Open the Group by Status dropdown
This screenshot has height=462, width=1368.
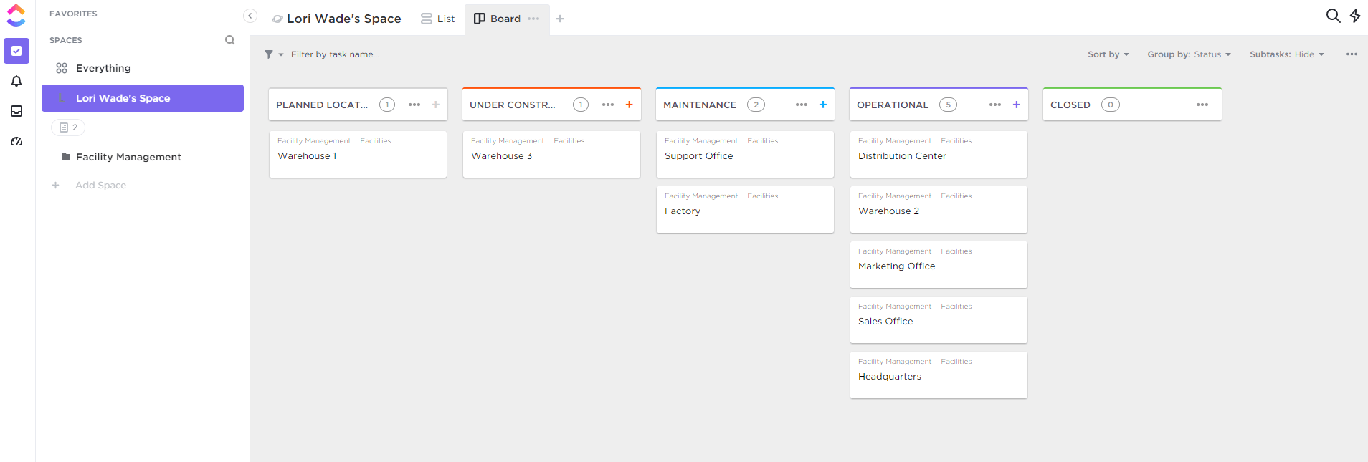1189,54
